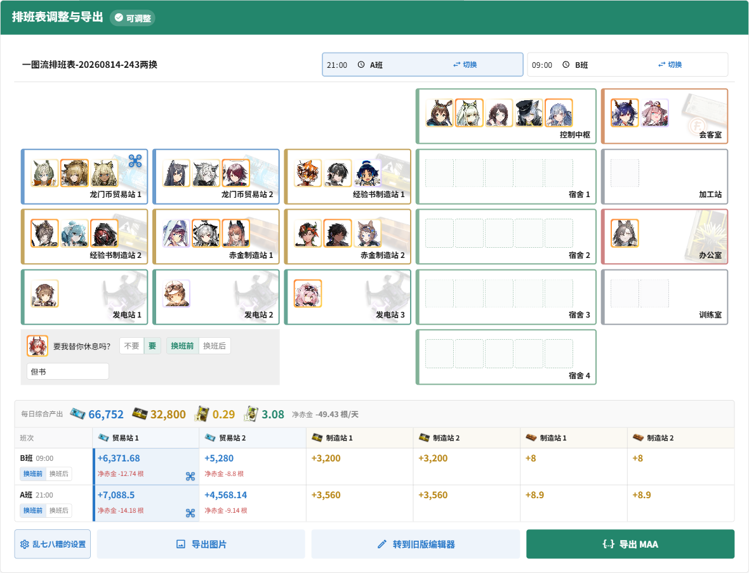The image size is (749, 573).
Task: Click the 32,800 daily output value
Action: click(x=168, y=414)
